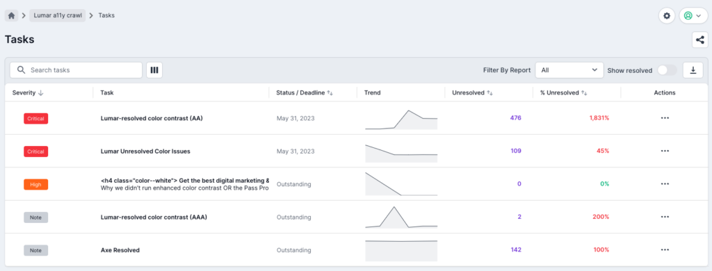Screen dimensions: 712x271
Task: Click the 0% unresolved value
Action: click(604, 184)
